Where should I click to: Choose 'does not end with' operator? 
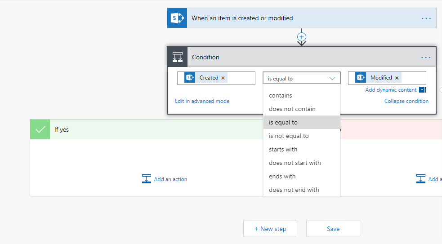click(x=302, y=190)
